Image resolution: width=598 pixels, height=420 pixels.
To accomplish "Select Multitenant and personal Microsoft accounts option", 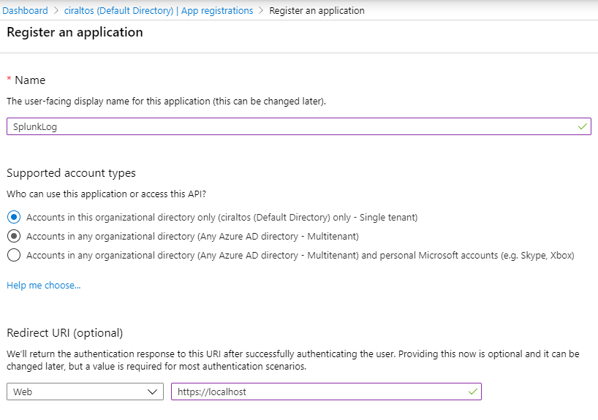I will 14,255.
